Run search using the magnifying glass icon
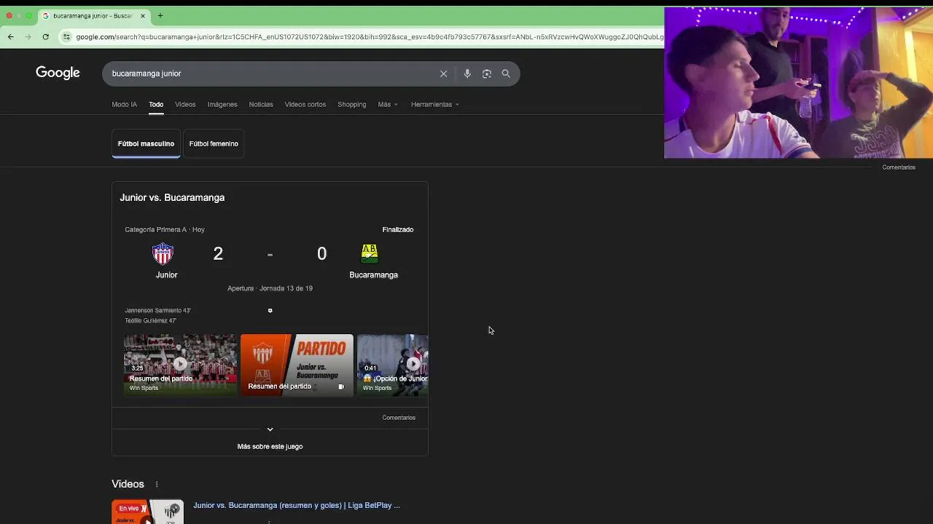Screen dimensions: 933x524 [506, 74]
